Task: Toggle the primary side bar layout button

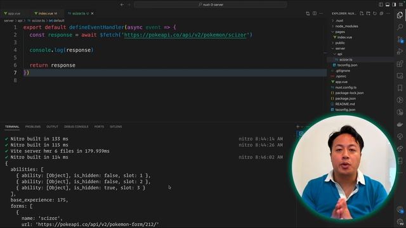Action: pyautogui.click(x=381, y=4)
